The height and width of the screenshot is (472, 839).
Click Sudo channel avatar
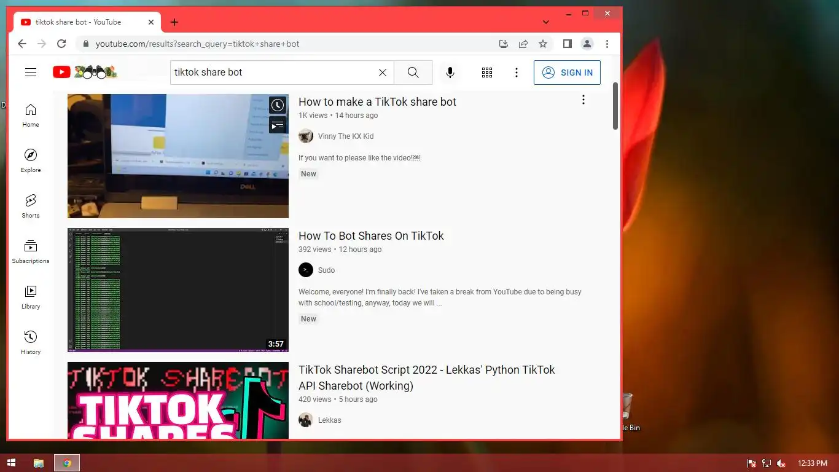coord(306,270)
